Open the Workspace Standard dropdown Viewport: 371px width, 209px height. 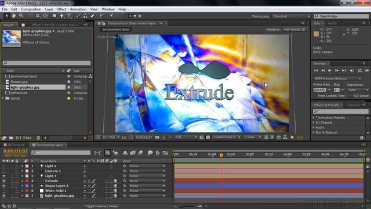coord(291,16)
